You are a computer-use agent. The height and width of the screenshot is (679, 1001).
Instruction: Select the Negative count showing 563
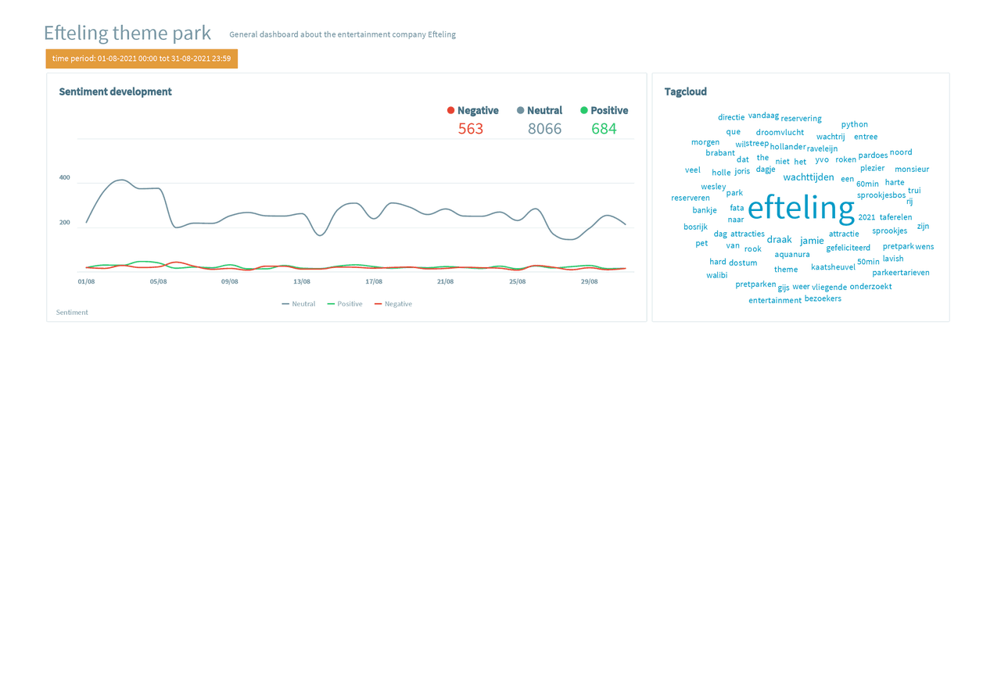[x=471, y=128]
